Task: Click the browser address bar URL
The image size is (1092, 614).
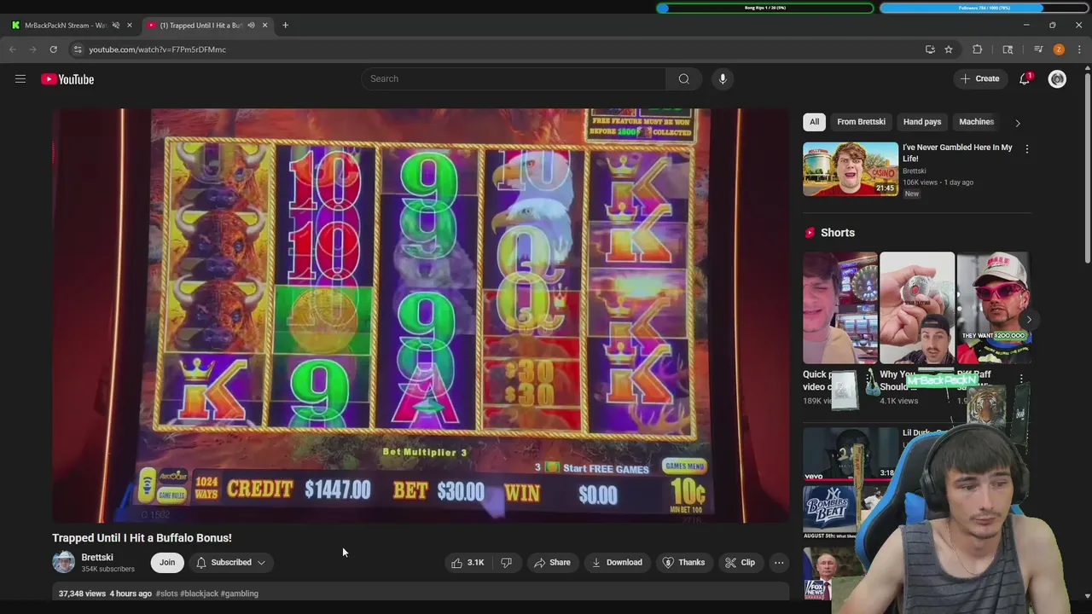Action: pos(158,49)
